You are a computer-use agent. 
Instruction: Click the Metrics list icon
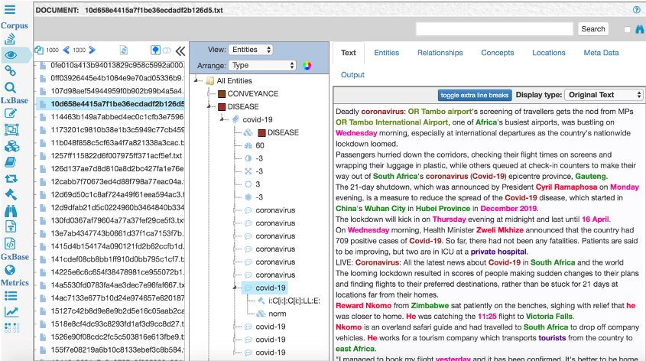tap(11, 296)
